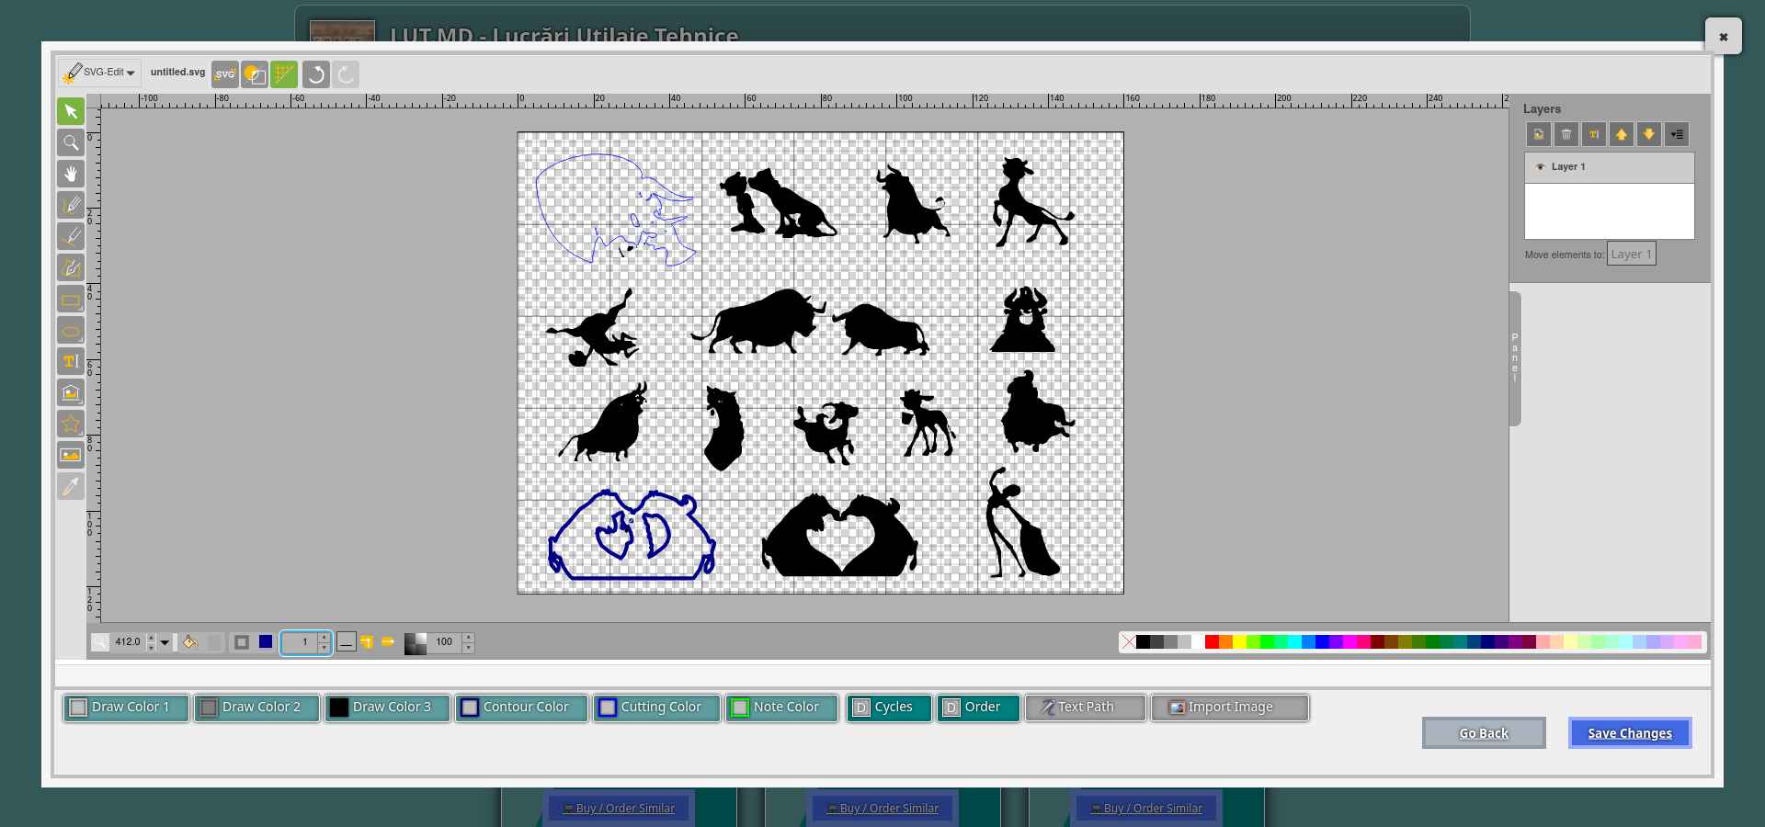The image size is (1765, 827).
Task: Select Contour Color button
Action: (521, 708)
